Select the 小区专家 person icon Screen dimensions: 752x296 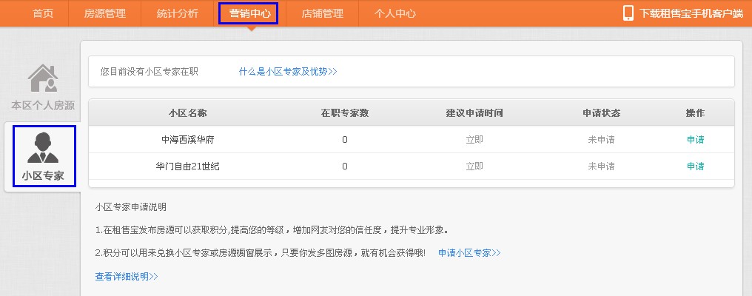43,147
